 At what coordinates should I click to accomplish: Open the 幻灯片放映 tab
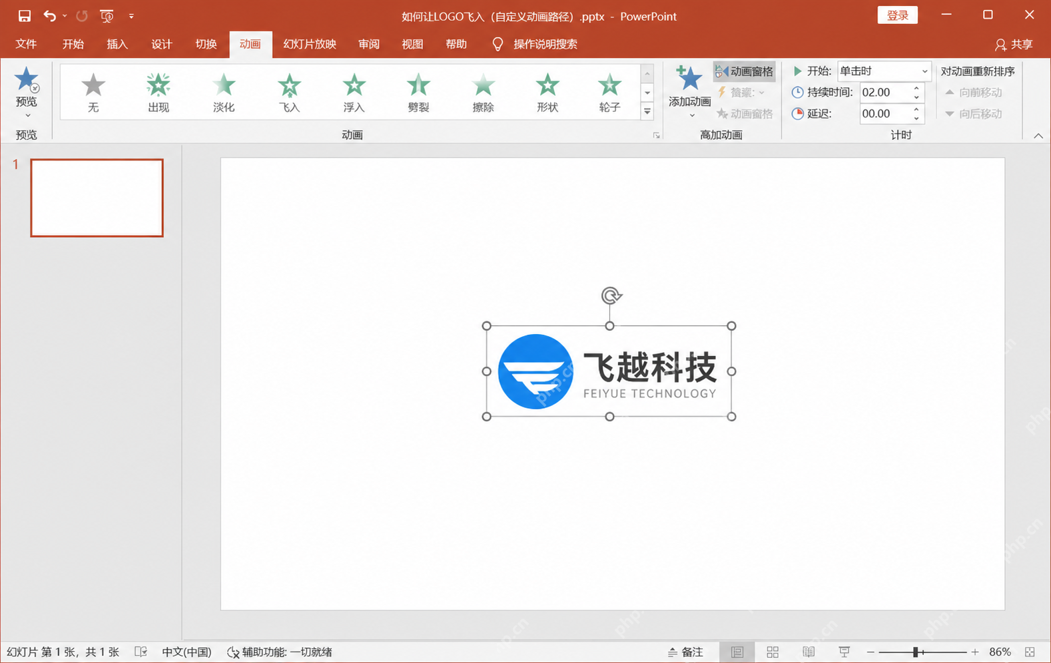coord(310,44)
